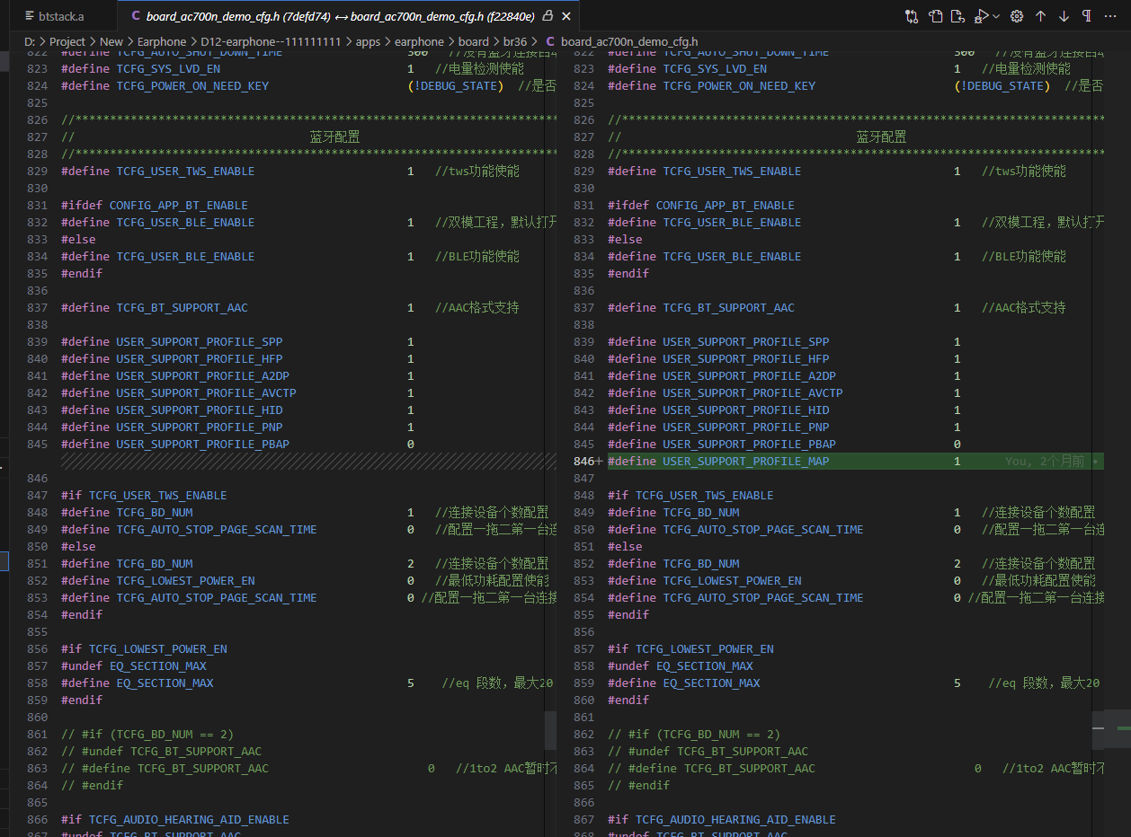The image size is (1131, 837).
Task: Click the C file icon in breadcrumb
Action: pyautogui.click(x=550, y=41)
